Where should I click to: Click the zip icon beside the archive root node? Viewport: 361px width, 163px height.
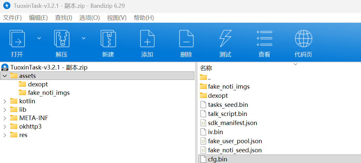click(x=5, y=67)
